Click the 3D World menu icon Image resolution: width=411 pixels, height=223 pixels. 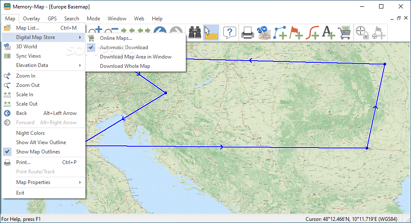click(7, 47)
